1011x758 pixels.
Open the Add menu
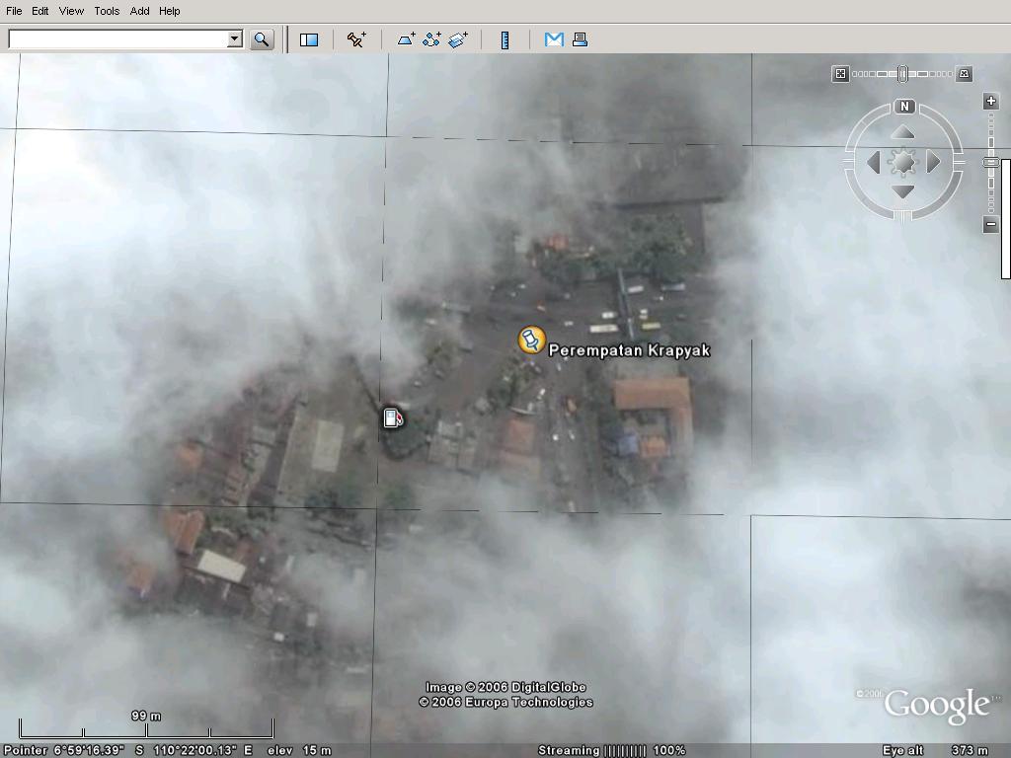point(139,11)
